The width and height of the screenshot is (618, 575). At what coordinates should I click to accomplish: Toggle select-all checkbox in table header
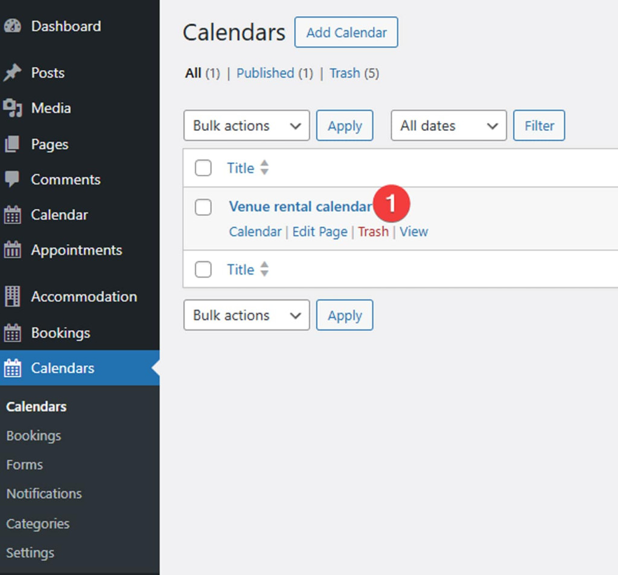[x=203, y=168]
